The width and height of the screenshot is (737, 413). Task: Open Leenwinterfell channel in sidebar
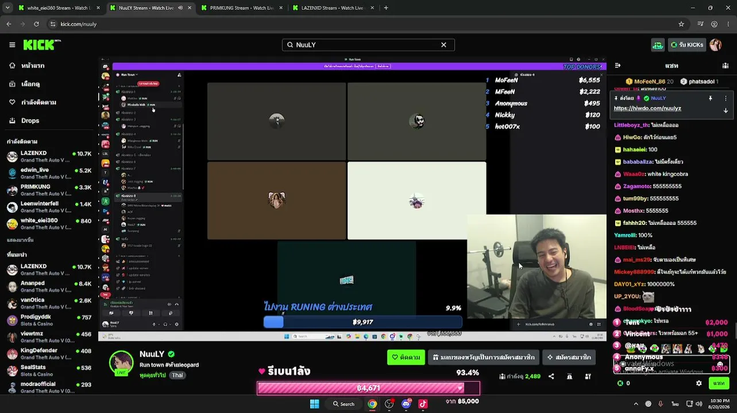pos(49,206)
